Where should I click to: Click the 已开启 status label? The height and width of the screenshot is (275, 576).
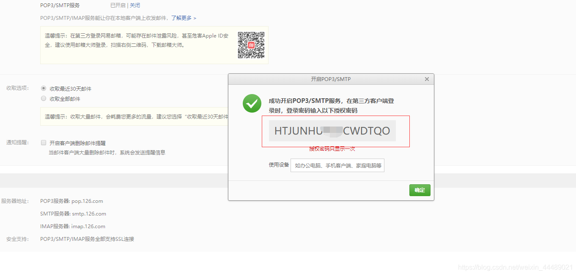pyautogui.click(x=119, y=5)
